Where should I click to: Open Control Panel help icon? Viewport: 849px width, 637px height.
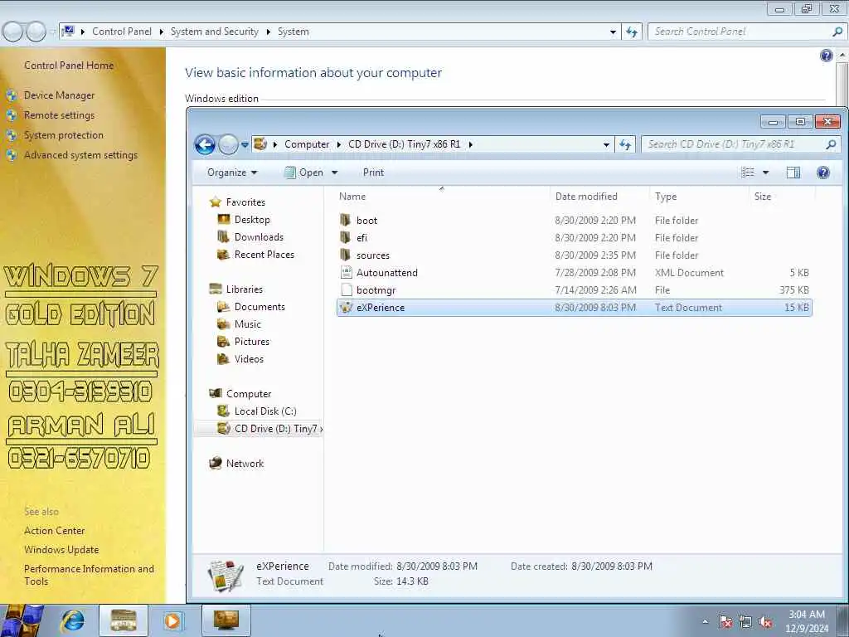tap(827, 56)
